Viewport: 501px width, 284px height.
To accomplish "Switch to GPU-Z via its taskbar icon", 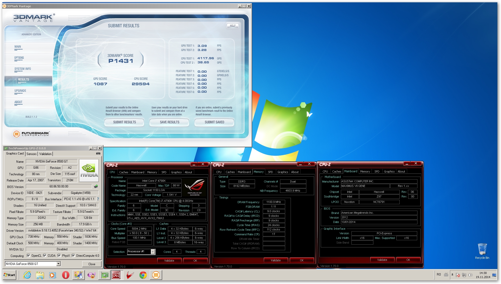I will click(x=104, y=275).
